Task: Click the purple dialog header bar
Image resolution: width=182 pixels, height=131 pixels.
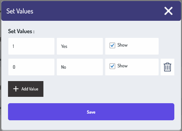Action: coord(91,11)
